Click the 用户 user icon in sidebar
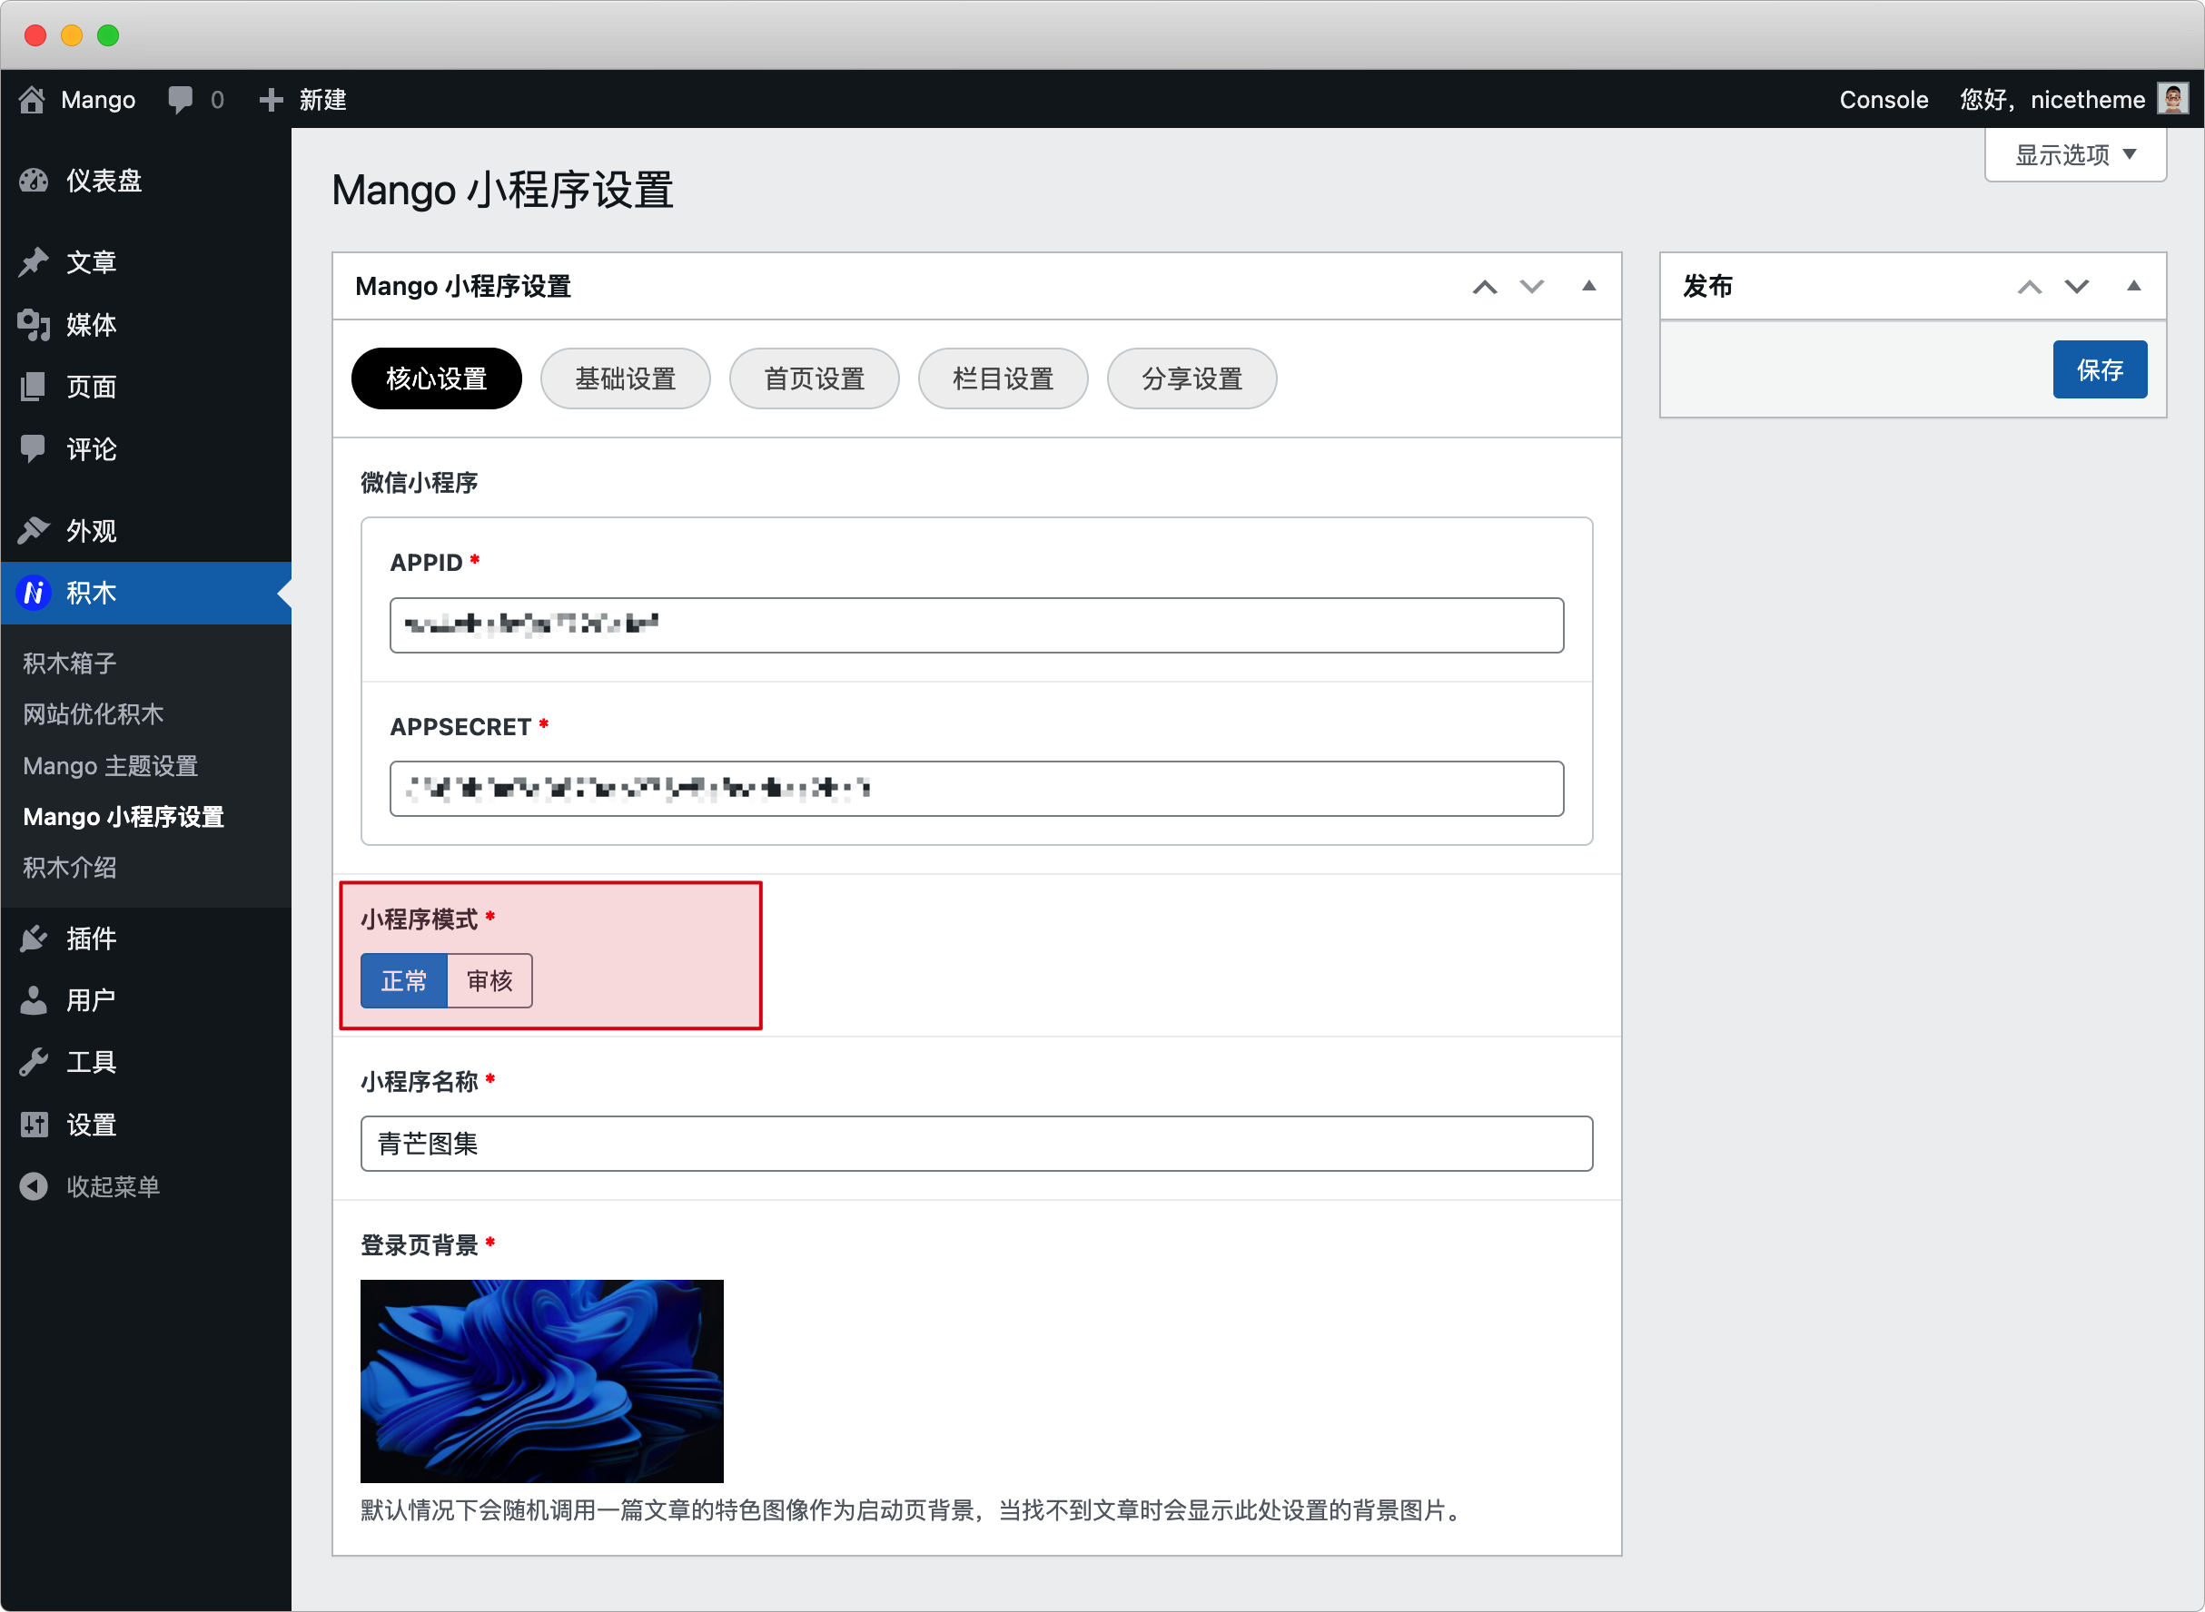The height and width of the screenshot is (1612, 2205). coord(35,1000)
